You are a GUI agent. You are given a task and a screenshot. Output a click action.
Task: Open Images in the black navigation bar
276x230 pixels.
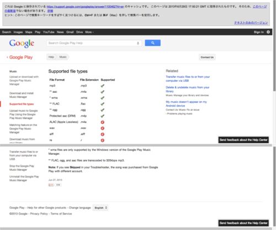pos(18,32)
